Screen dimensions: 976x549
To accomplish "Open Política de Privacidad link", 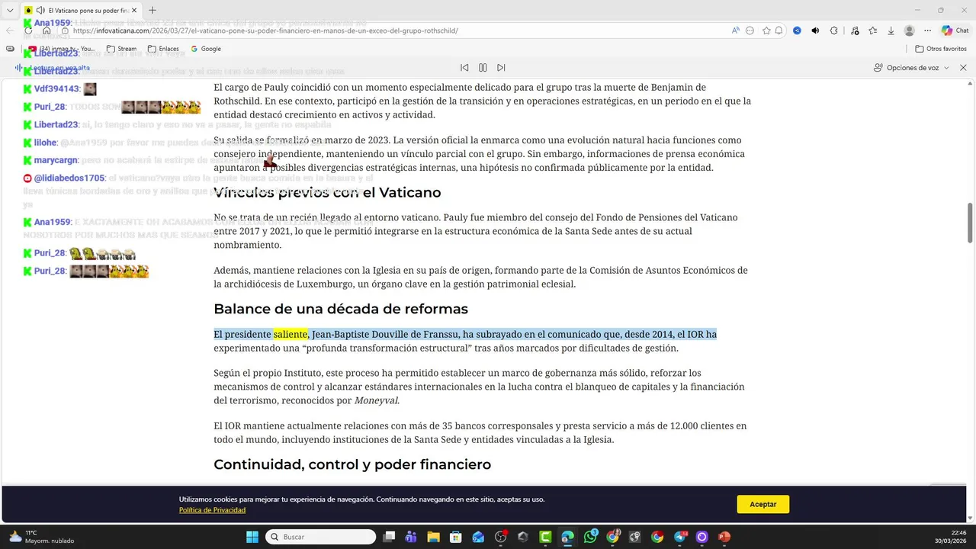I will pos(212,510).
